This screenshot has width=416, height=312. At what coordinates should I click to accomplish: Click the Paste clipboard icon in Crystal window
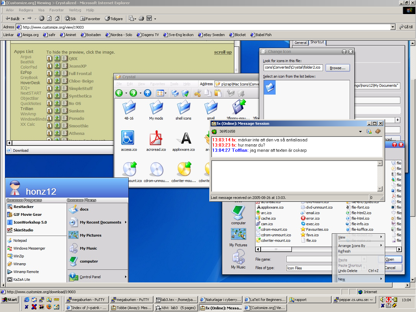pyautogui.click(x=218, y=93)
